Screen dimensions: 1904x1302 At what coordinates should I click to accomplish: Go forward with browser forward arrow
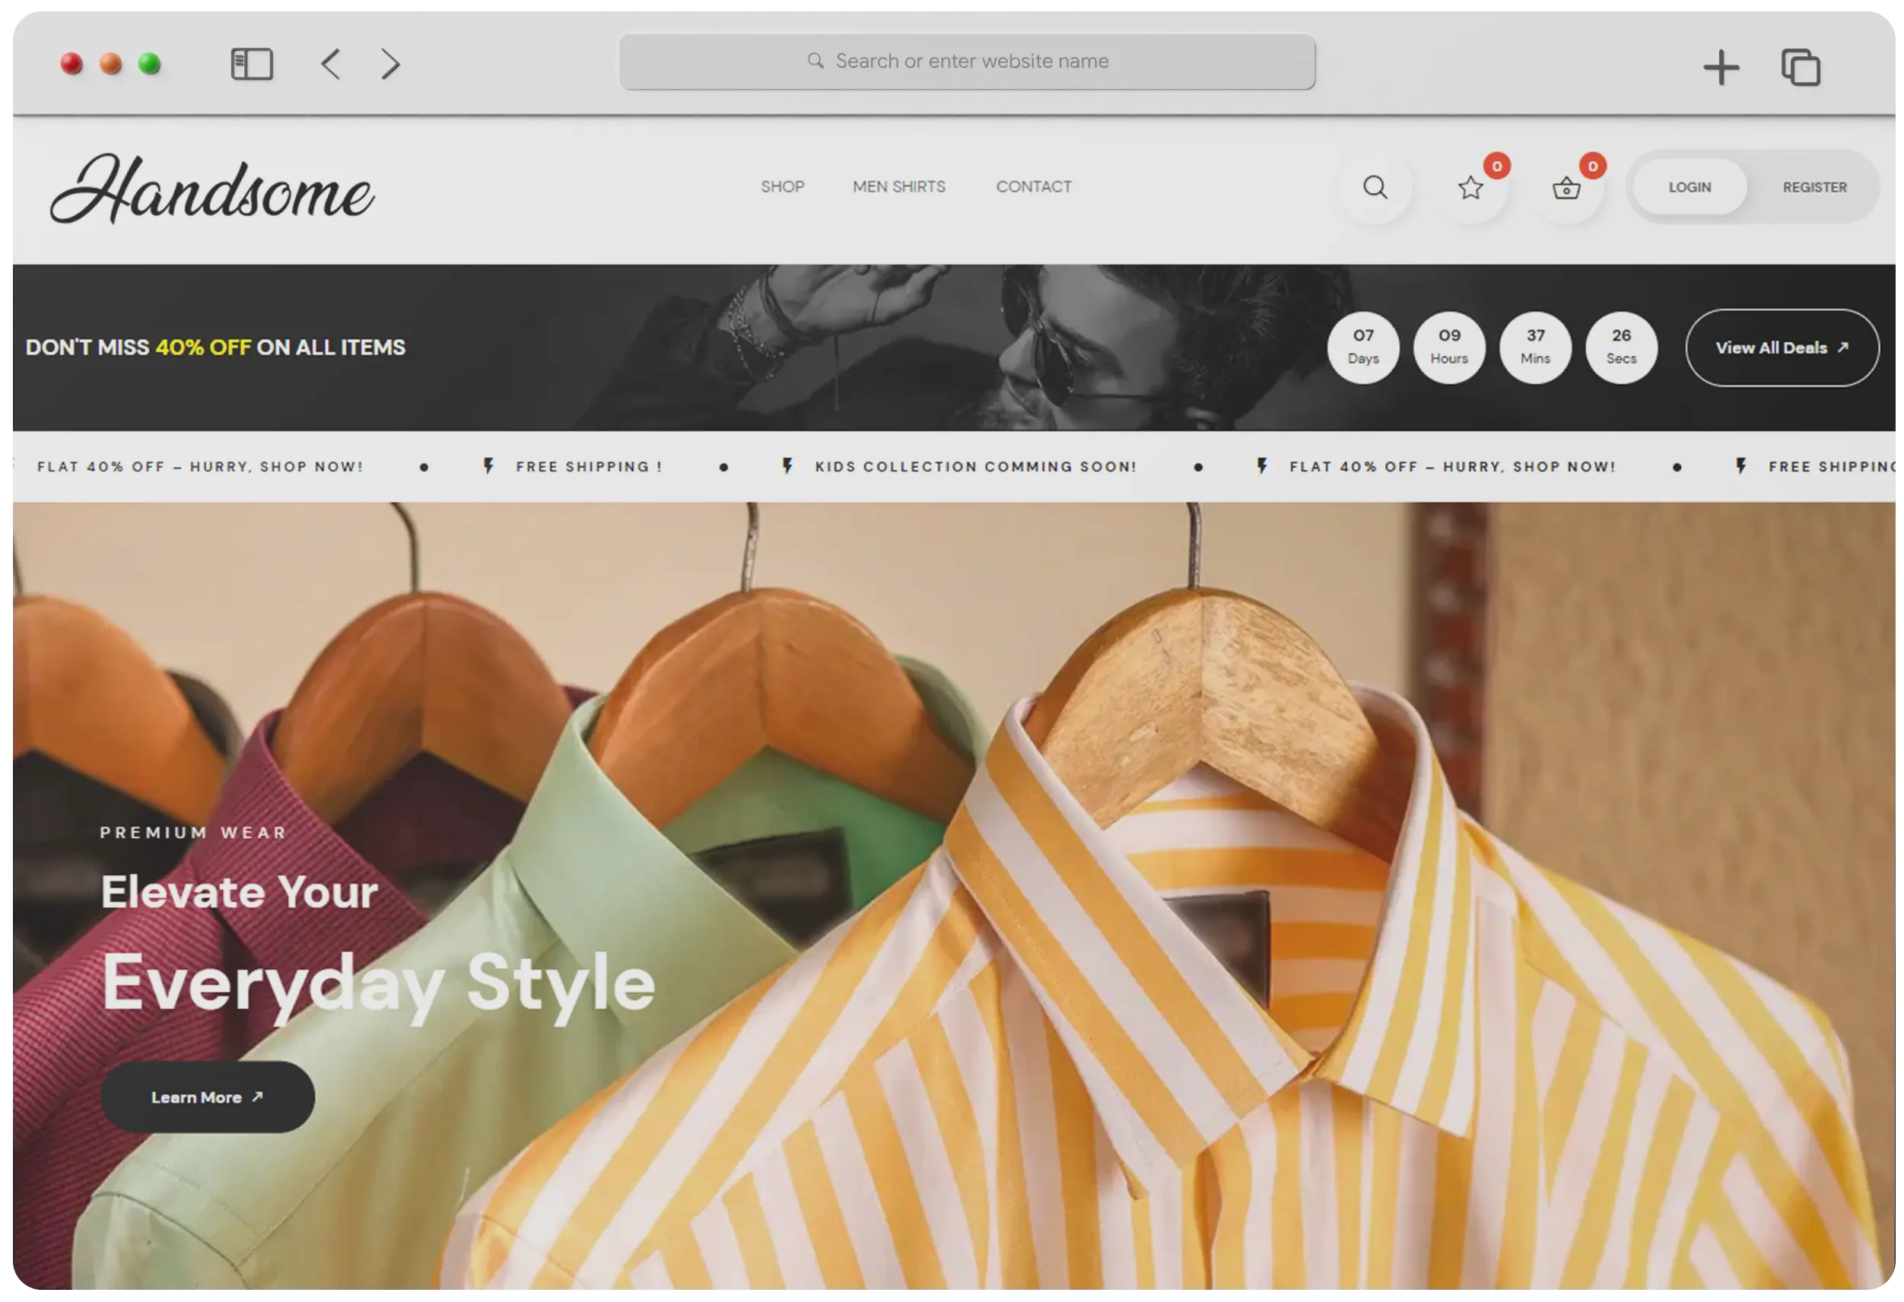pos(391,64)
